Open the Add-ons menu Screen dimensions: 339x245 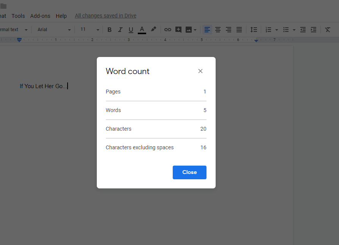(x=40, y=16)
